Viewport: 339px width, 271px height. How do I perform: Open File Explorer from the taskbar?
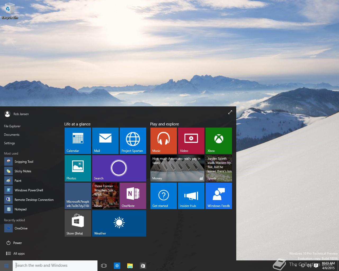[130, 266]
